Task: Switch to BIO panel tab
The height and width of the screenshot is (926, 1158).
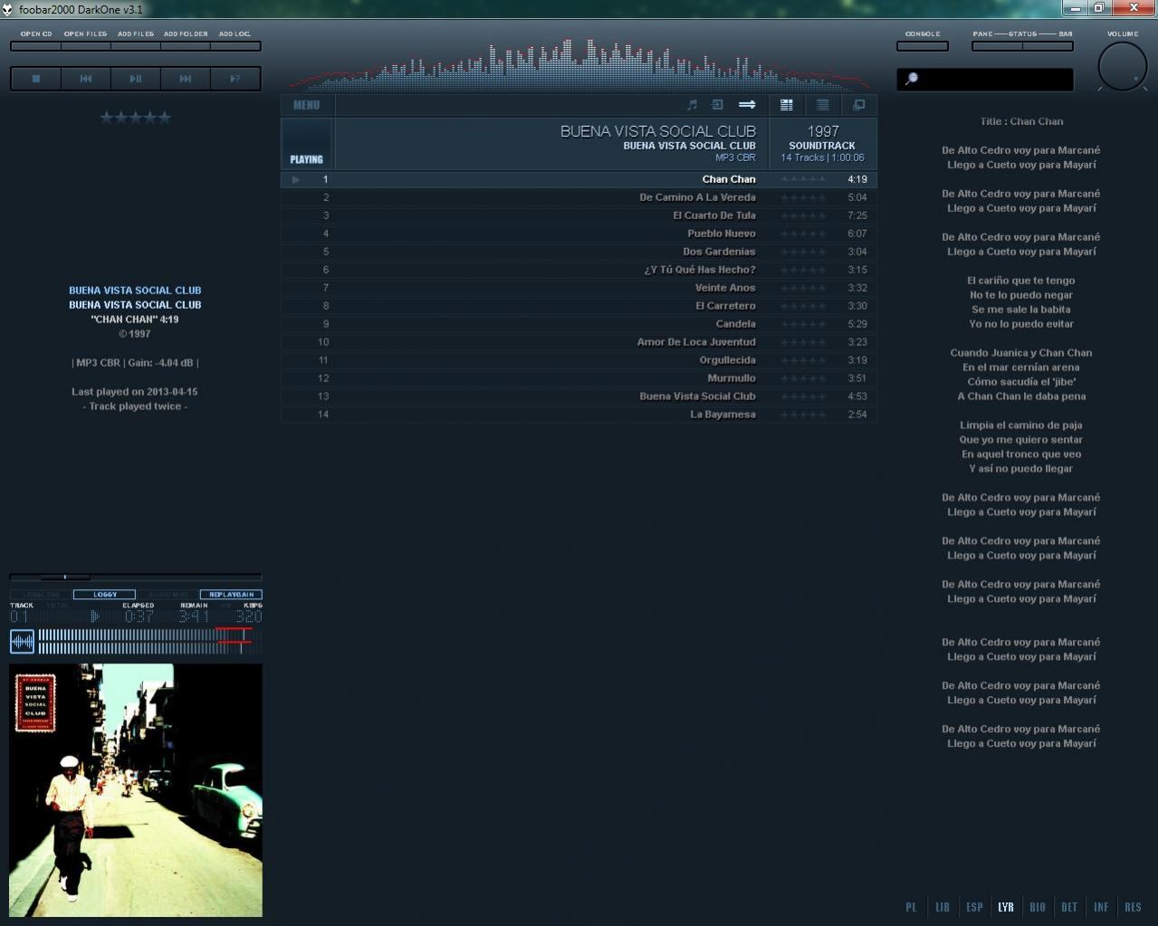Action: (x=1038, y=907)
